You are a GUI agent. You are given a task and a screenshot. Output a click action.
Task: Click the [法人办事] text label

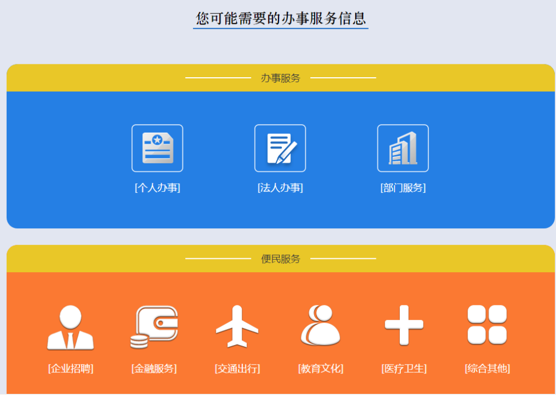(280, 188)
